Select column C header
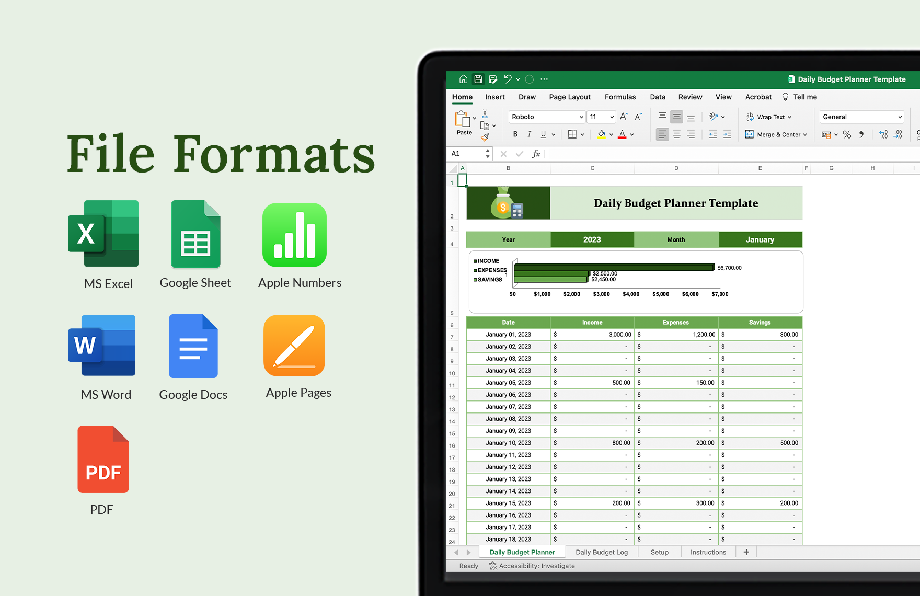Screen dimensions: 920x596 pyautogui.click(x=592, y=168)
